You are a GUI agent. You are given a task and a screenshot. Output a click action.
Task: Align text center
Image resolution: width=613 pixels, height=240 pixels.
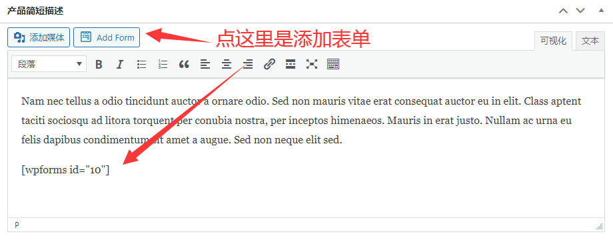227,65
